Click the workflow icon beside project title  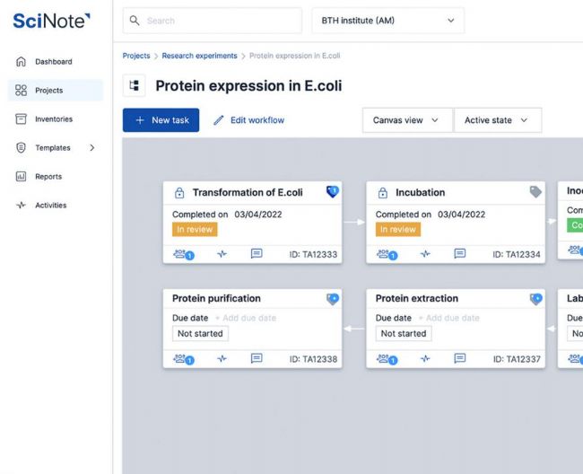(135, 86)
